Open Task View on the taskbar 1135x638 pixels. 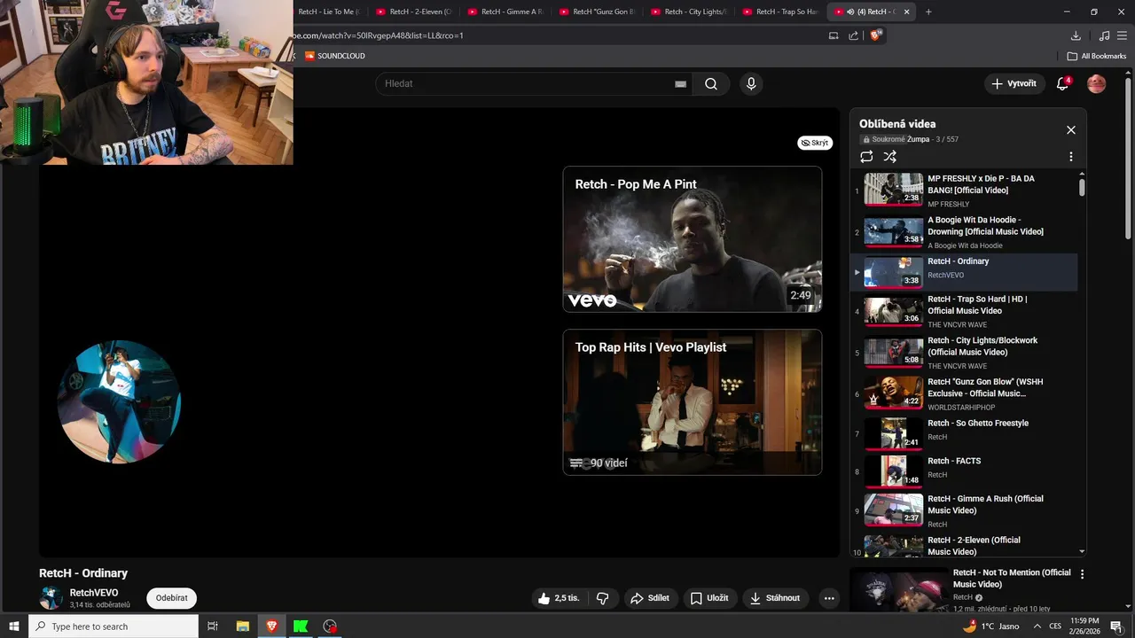[x=213, y=626]
